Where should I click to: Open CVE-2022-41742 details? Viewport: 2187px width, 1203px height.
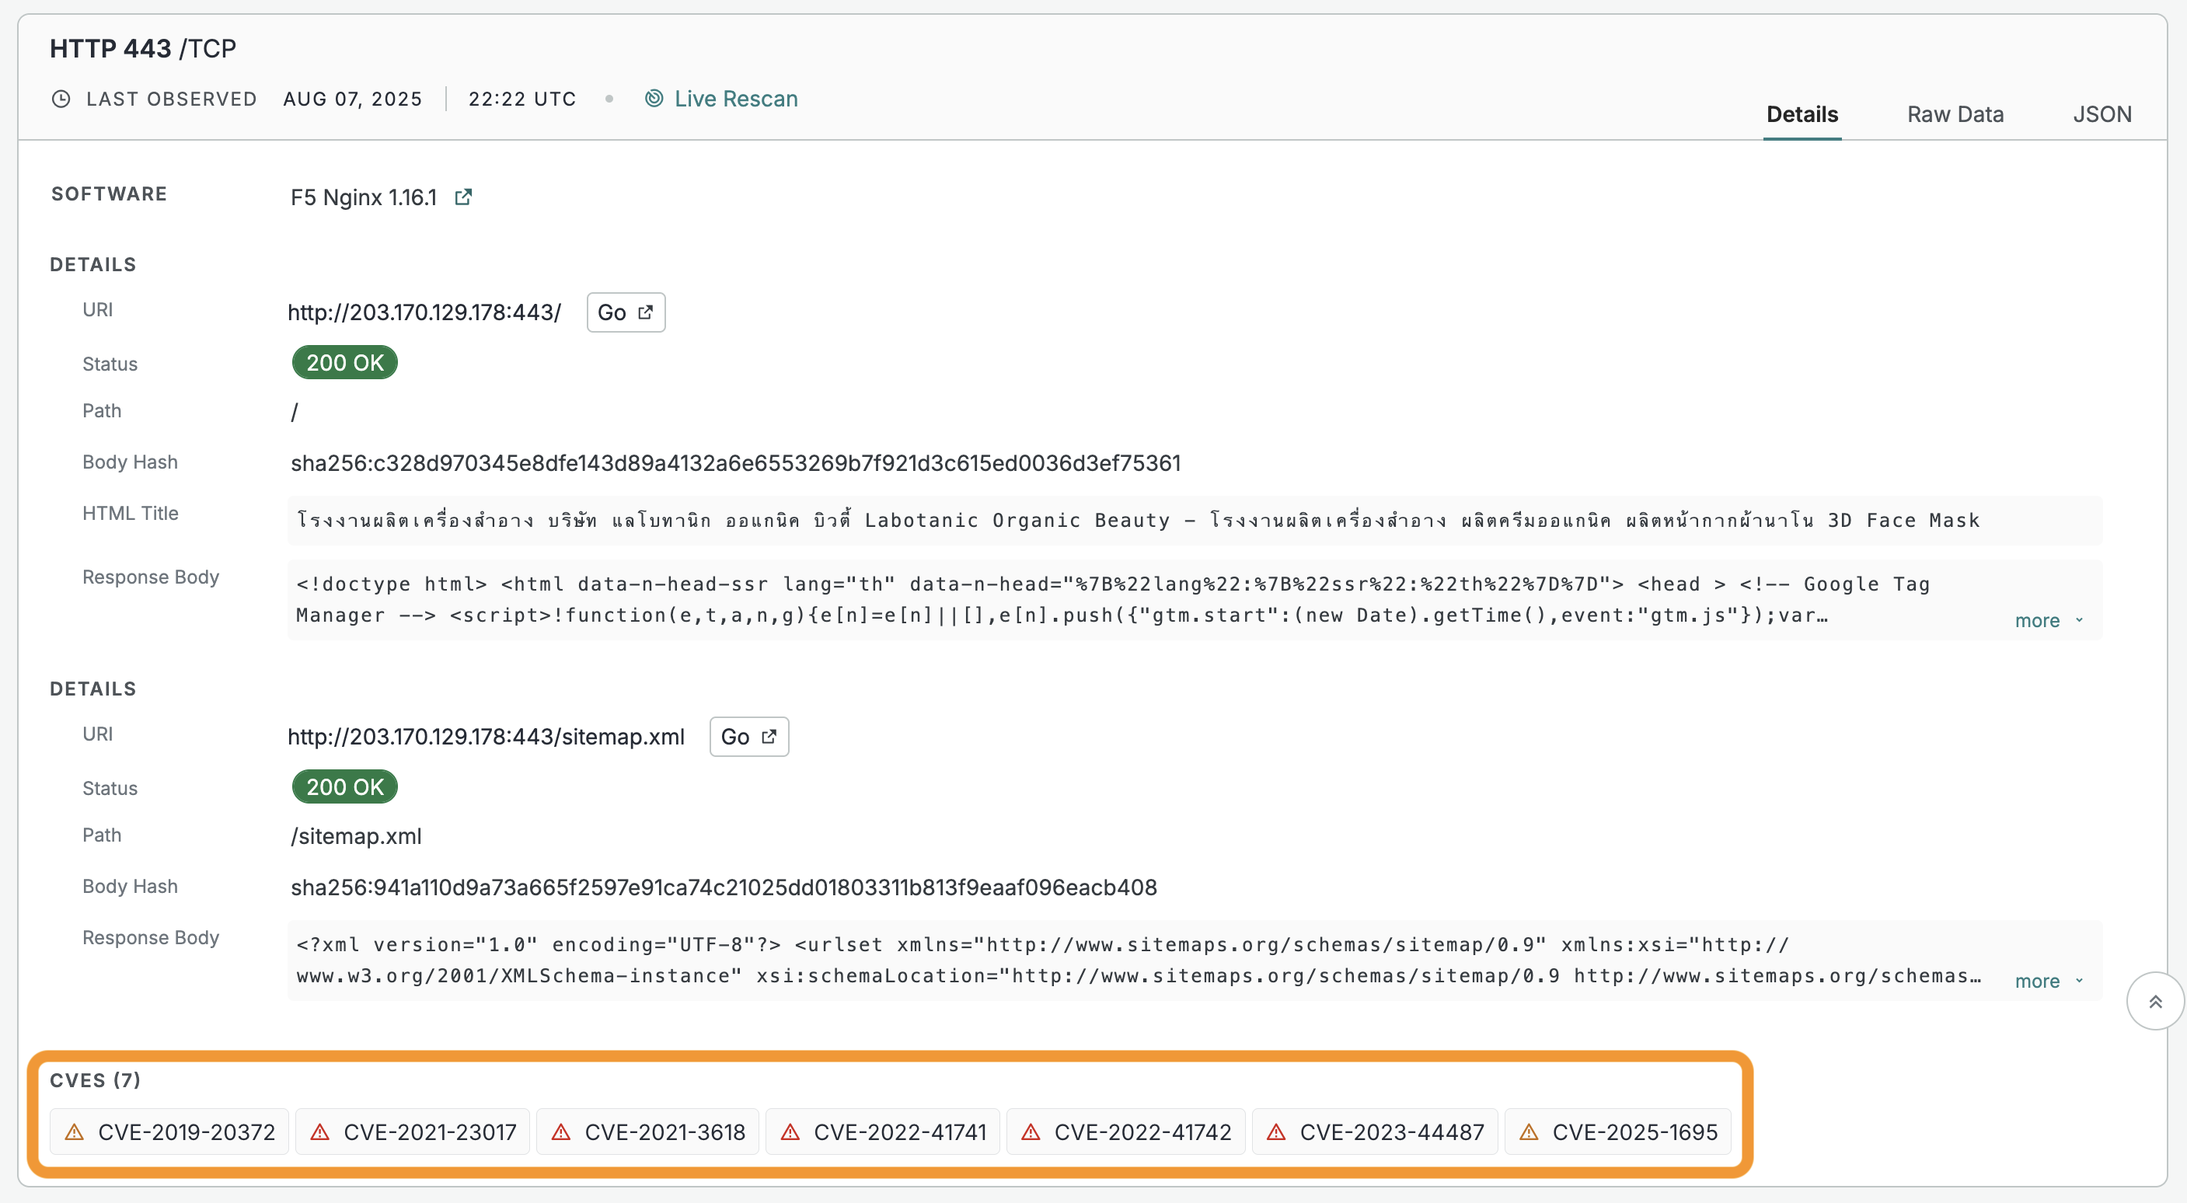tap(1126, 1131)
